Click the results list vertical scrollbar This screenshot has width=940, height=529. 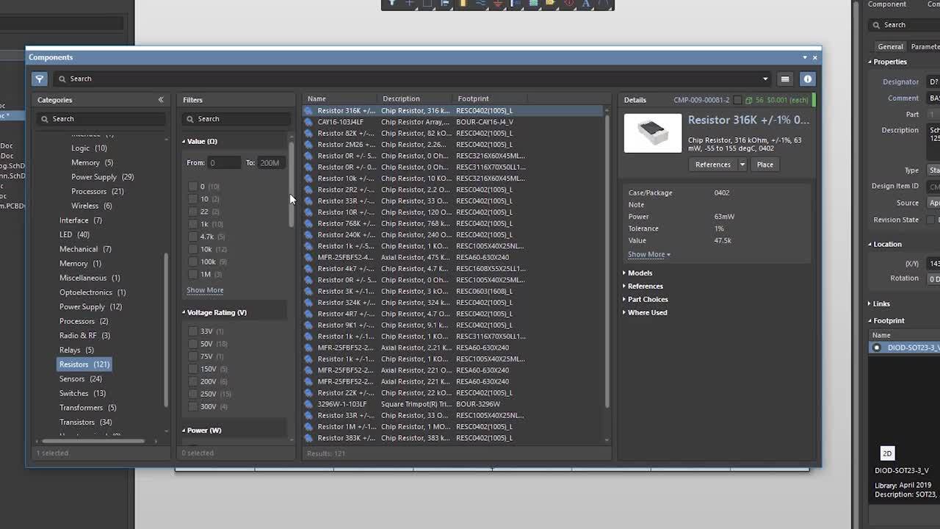click(607, 257)
